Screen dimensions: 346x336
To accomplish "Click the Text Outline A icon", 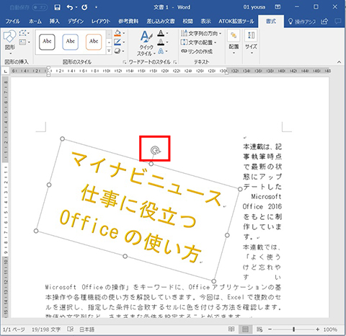I will coord(161,43).
